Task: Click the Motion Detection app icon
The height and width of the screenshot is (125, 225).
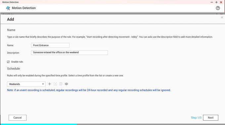Action: pos(8,8)
